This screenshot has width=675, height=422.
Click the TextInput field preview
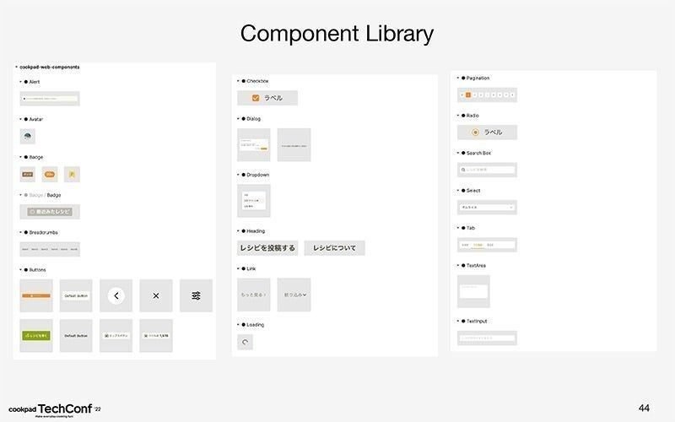click(487, 338)
